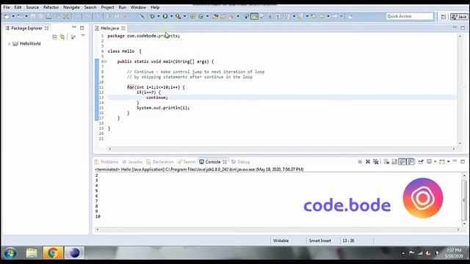Click the Search flashlight toolbar icon
The height and width of the screenshot is (264, 470).
click(232, 16)
